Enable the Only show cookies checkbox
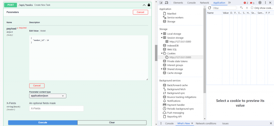This screenshot has width=274, height=126. click(252, 8)
